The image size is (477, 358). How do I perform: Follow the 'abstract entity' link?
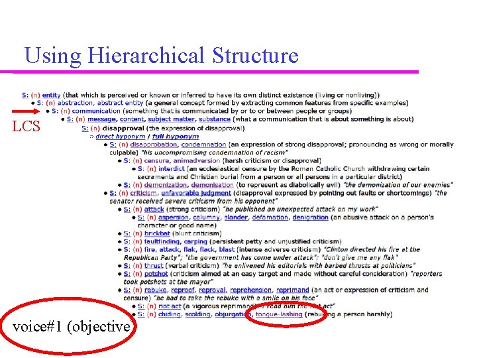click(x=120, y=103)
